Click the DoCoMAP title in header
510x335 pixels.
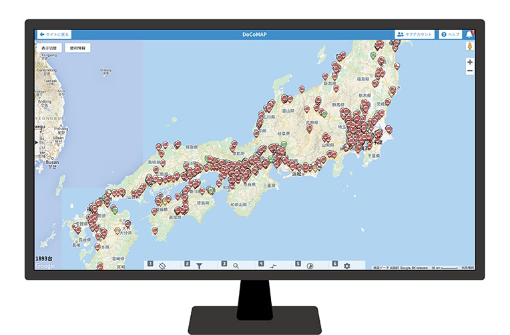(254, 34)
